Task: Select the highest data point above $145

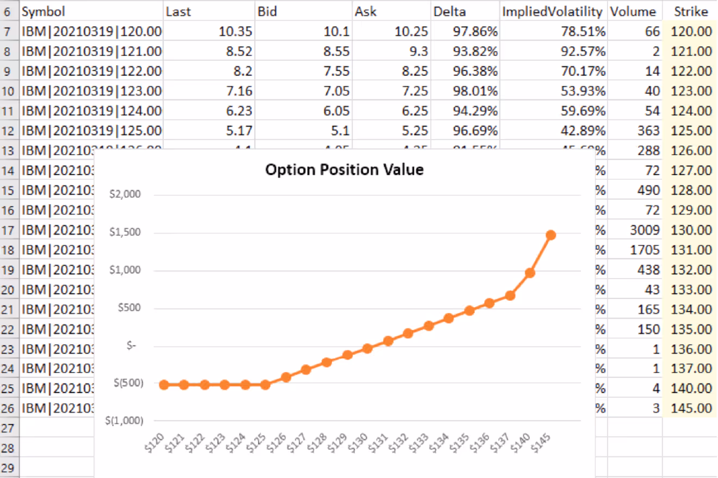Action: 551,235
